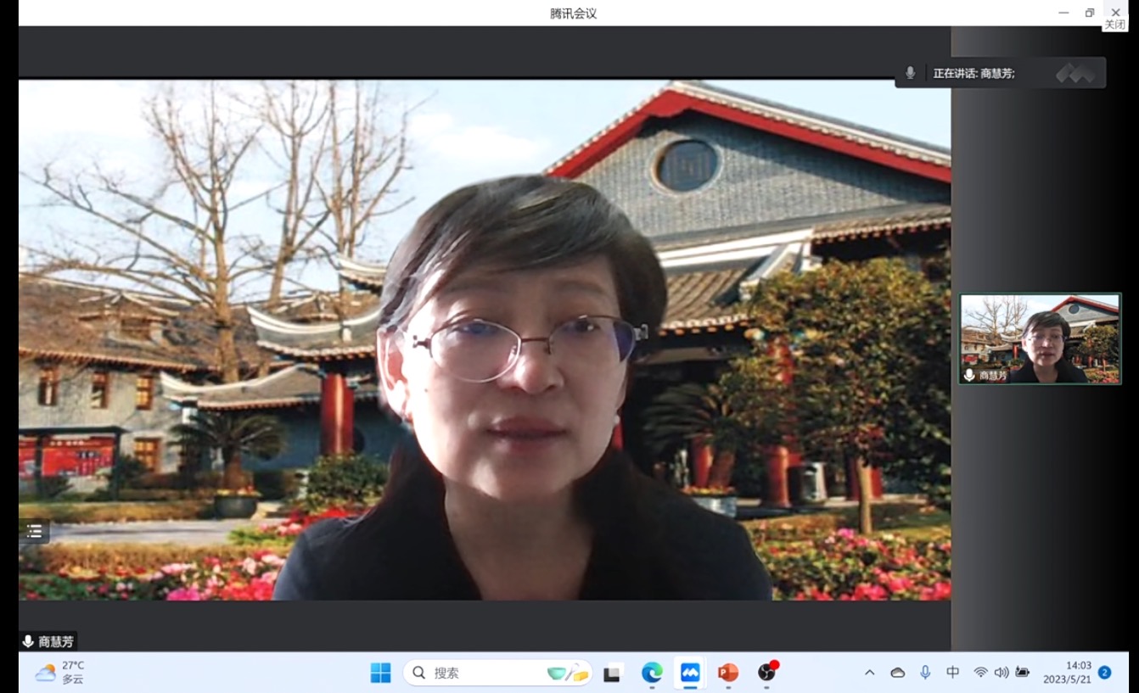Viewport: 1139px width, 693px height.
Task: Click the taskbar 搜索 search box
Action: coord(498,673)
